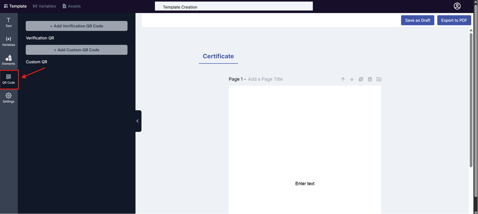Click Add Verification QR Code button
This screenshot has width=478, height=214.
point(76,26)
